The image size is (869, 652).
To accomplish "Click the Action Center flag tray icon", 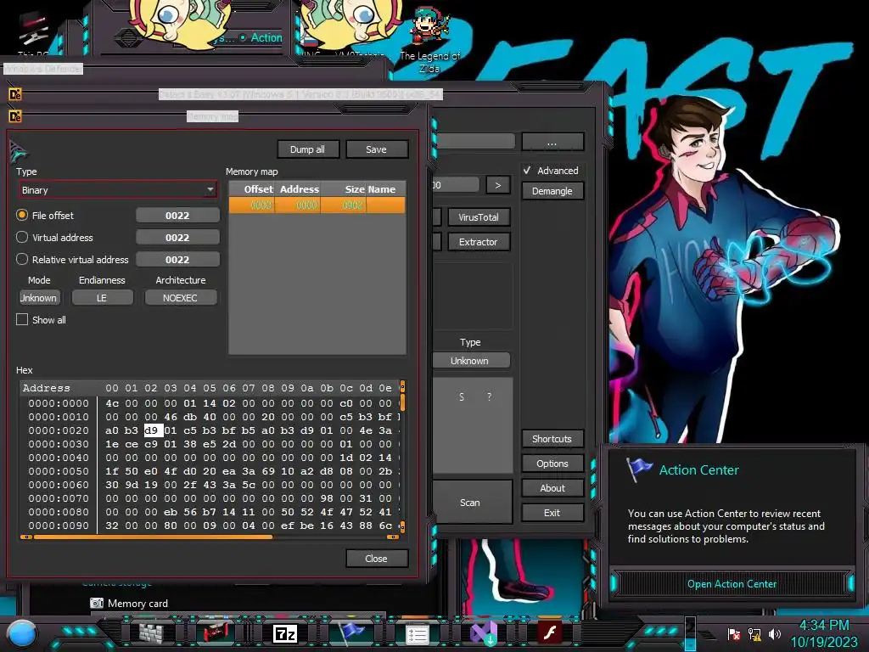I will pos(734,634).
